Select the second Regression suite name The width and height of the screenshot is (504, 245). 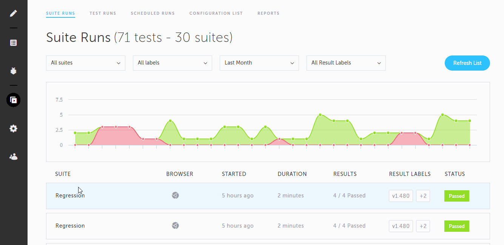pyautogui.click(x=70, y=226)
